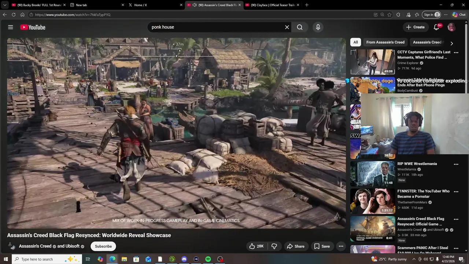Viewport: 469px width, 264px height.
Task: Open options for RIP WWE Wrestlemania video
Action: [x=456, y=164]
